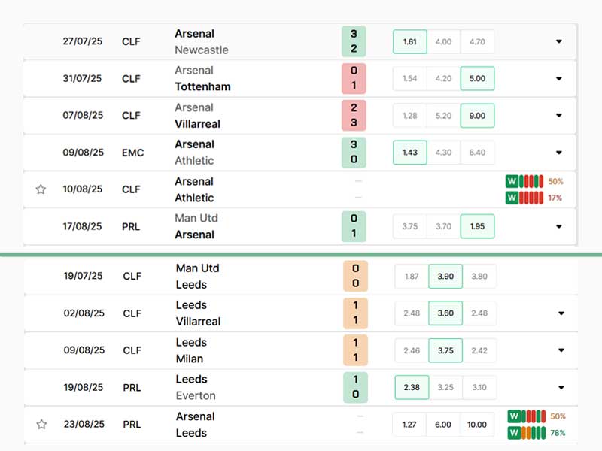Toggle the 9.00 odds for Arsenal Villarreal
602x451 pixels.
(477, 116)
